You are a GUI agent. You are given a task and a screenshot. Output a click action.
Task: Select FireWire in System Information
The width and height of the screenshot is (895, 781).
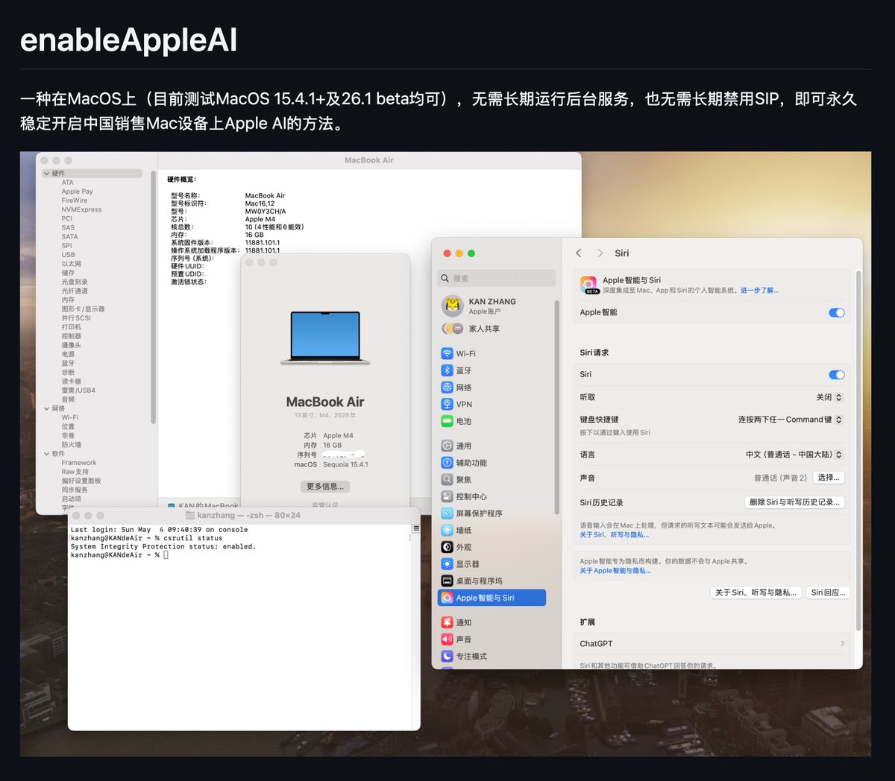click(75, 200)
